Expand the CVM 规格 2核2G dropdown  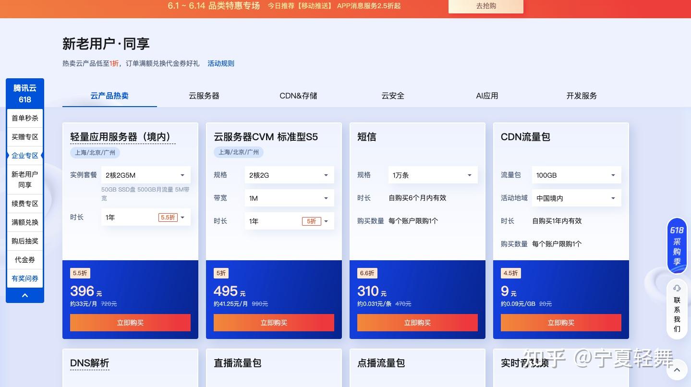290,175
